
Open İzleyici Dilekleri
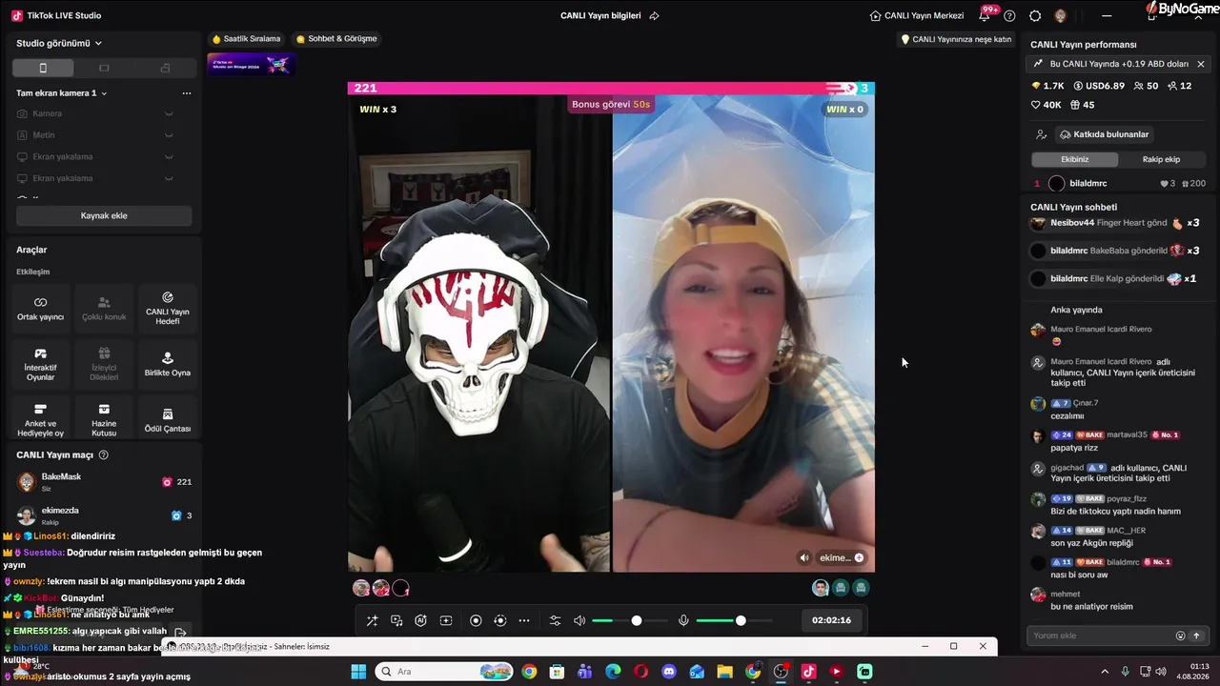(x=104, y=364)
